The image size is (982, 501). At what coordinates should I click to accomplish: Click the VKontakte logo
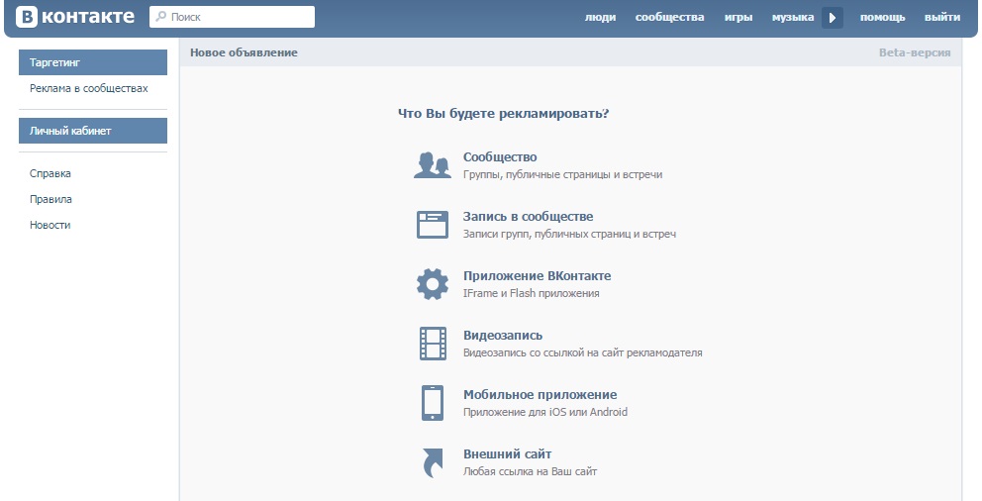coord(75,17)
